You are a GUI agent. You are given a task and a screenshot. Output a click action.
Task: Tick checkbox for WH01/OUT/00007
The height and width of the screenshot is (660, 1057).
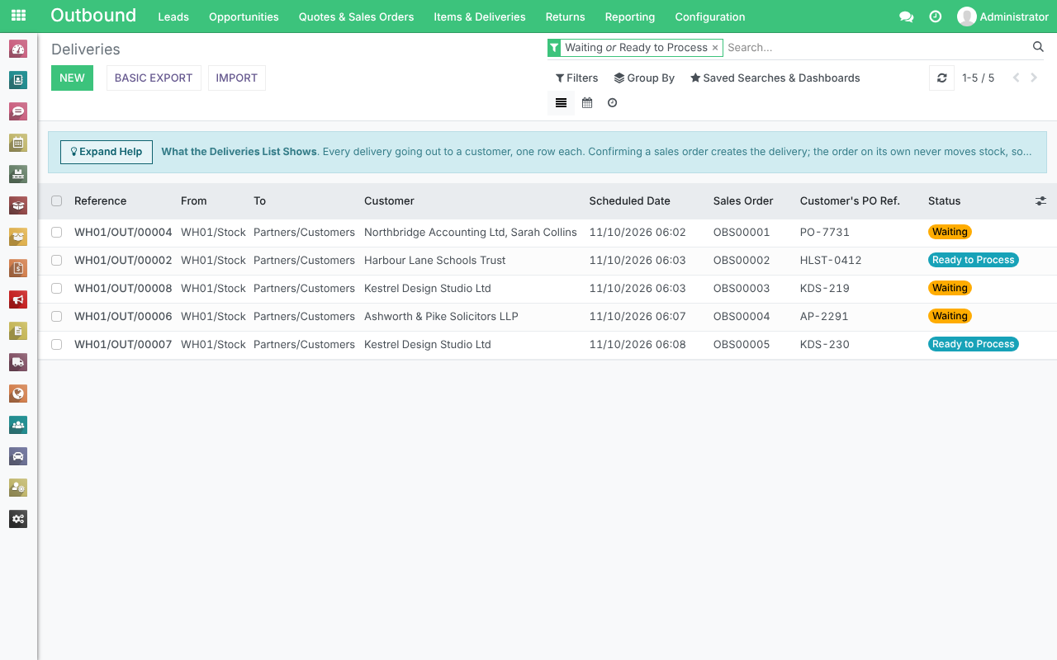(x=56, y=345)
